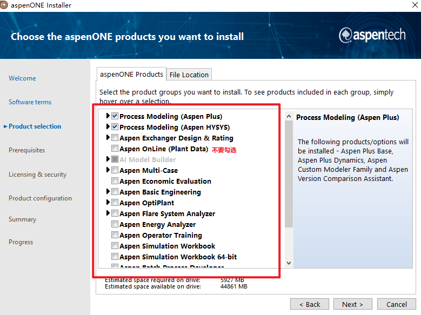This screenshot has width=421, height=315.
Task: Expand the Process Modeling (Aspen Plus) group
Action: (108, 116)
